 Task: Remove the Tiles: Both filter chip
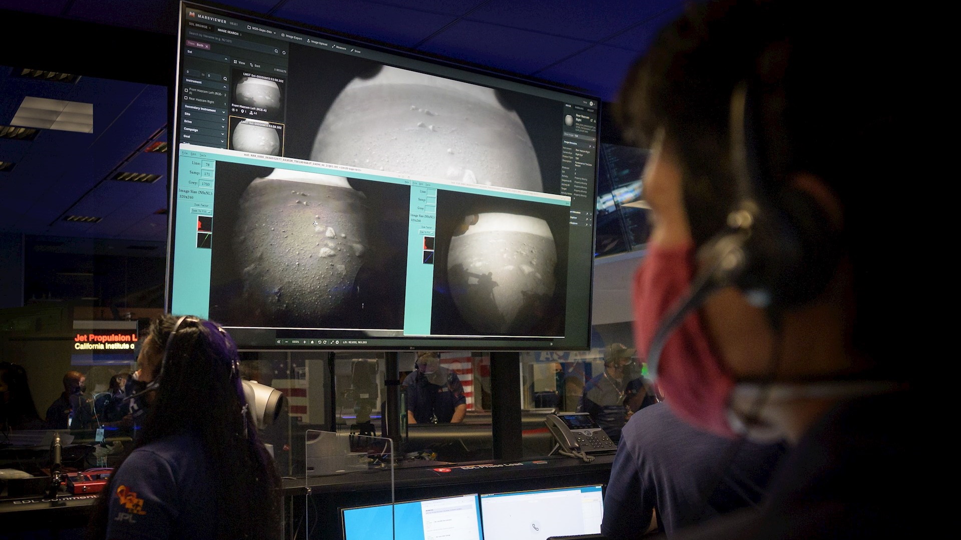pyautogui.click(x=207, y=46)
